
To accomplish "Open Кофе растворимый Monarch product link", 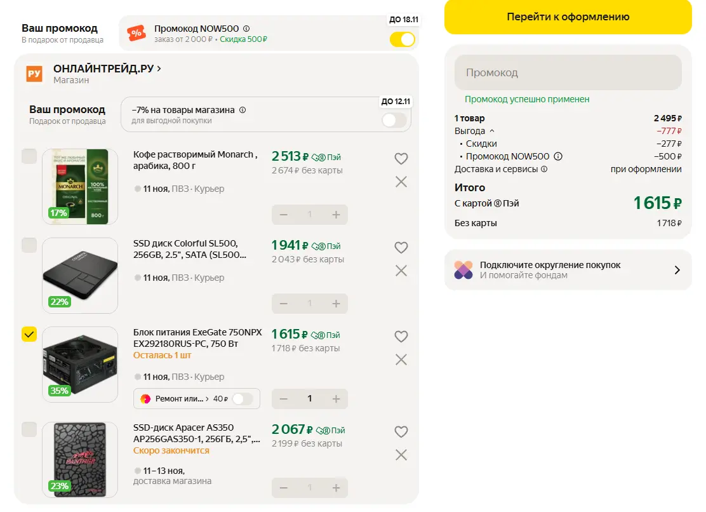I will tap(196, 160).
